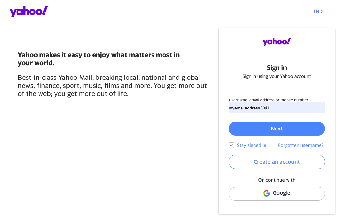Click the Create an account button

276,162
